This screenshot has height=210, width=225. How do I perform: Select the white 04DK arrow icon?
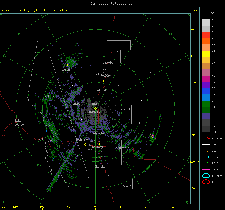[x=206, y=144]
